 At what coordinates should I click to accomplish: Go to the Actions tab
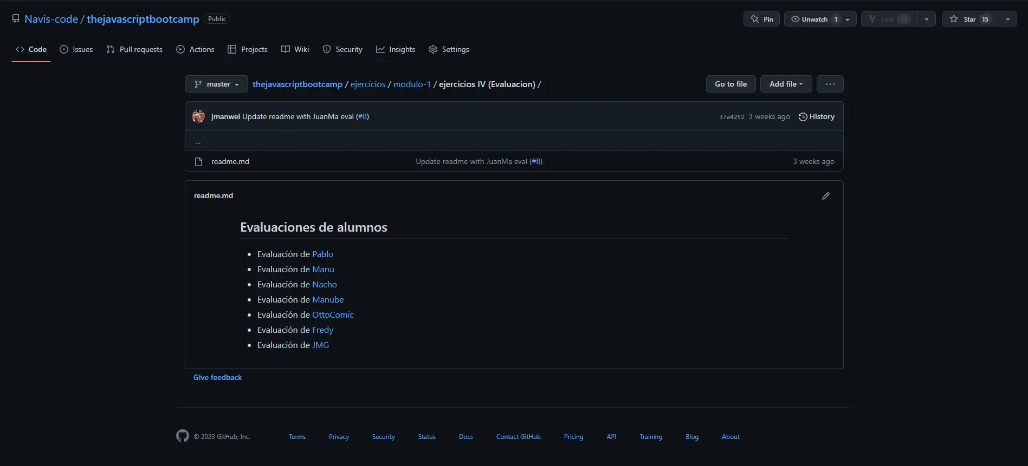[196, 49]
